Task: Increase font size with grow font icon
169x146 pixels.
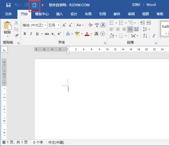Action: [64, 25]
